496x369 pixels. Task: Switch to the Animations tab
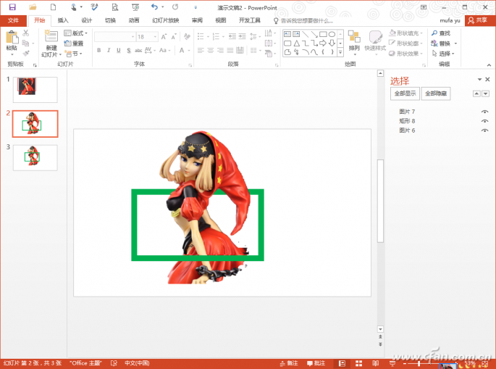click(x=134, y=20)
